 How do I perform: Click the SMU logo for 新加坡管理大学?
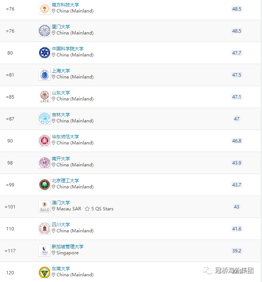coord(45,250)
